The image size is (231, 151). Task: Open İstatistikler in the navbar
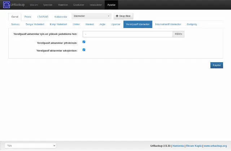click(96, 5)
